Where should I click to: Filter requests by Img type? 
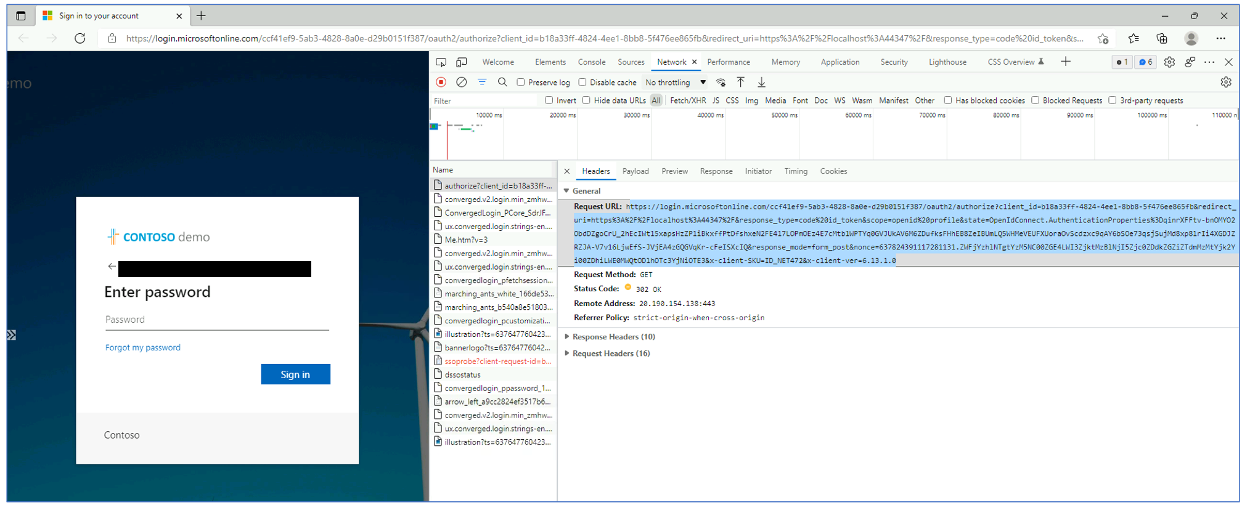[x=751, y=100]
